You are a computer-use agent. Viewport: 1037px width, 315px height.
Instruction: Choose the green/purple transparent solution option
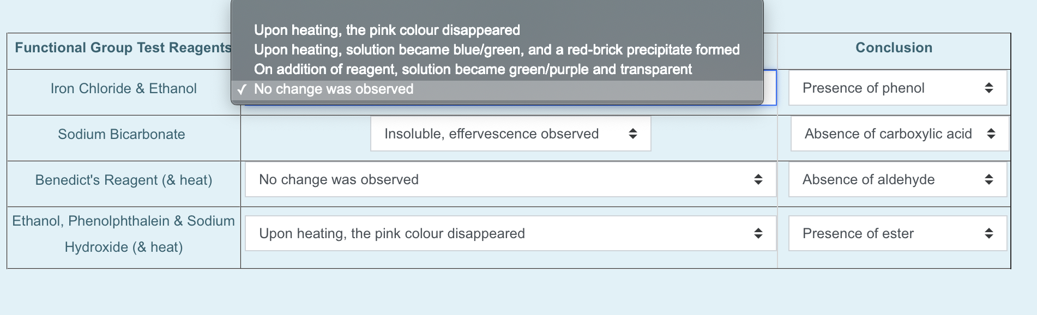click(x=472, y=69)
